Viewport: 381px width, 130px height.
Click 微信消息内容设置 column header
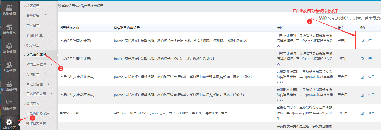click(127, 28)
